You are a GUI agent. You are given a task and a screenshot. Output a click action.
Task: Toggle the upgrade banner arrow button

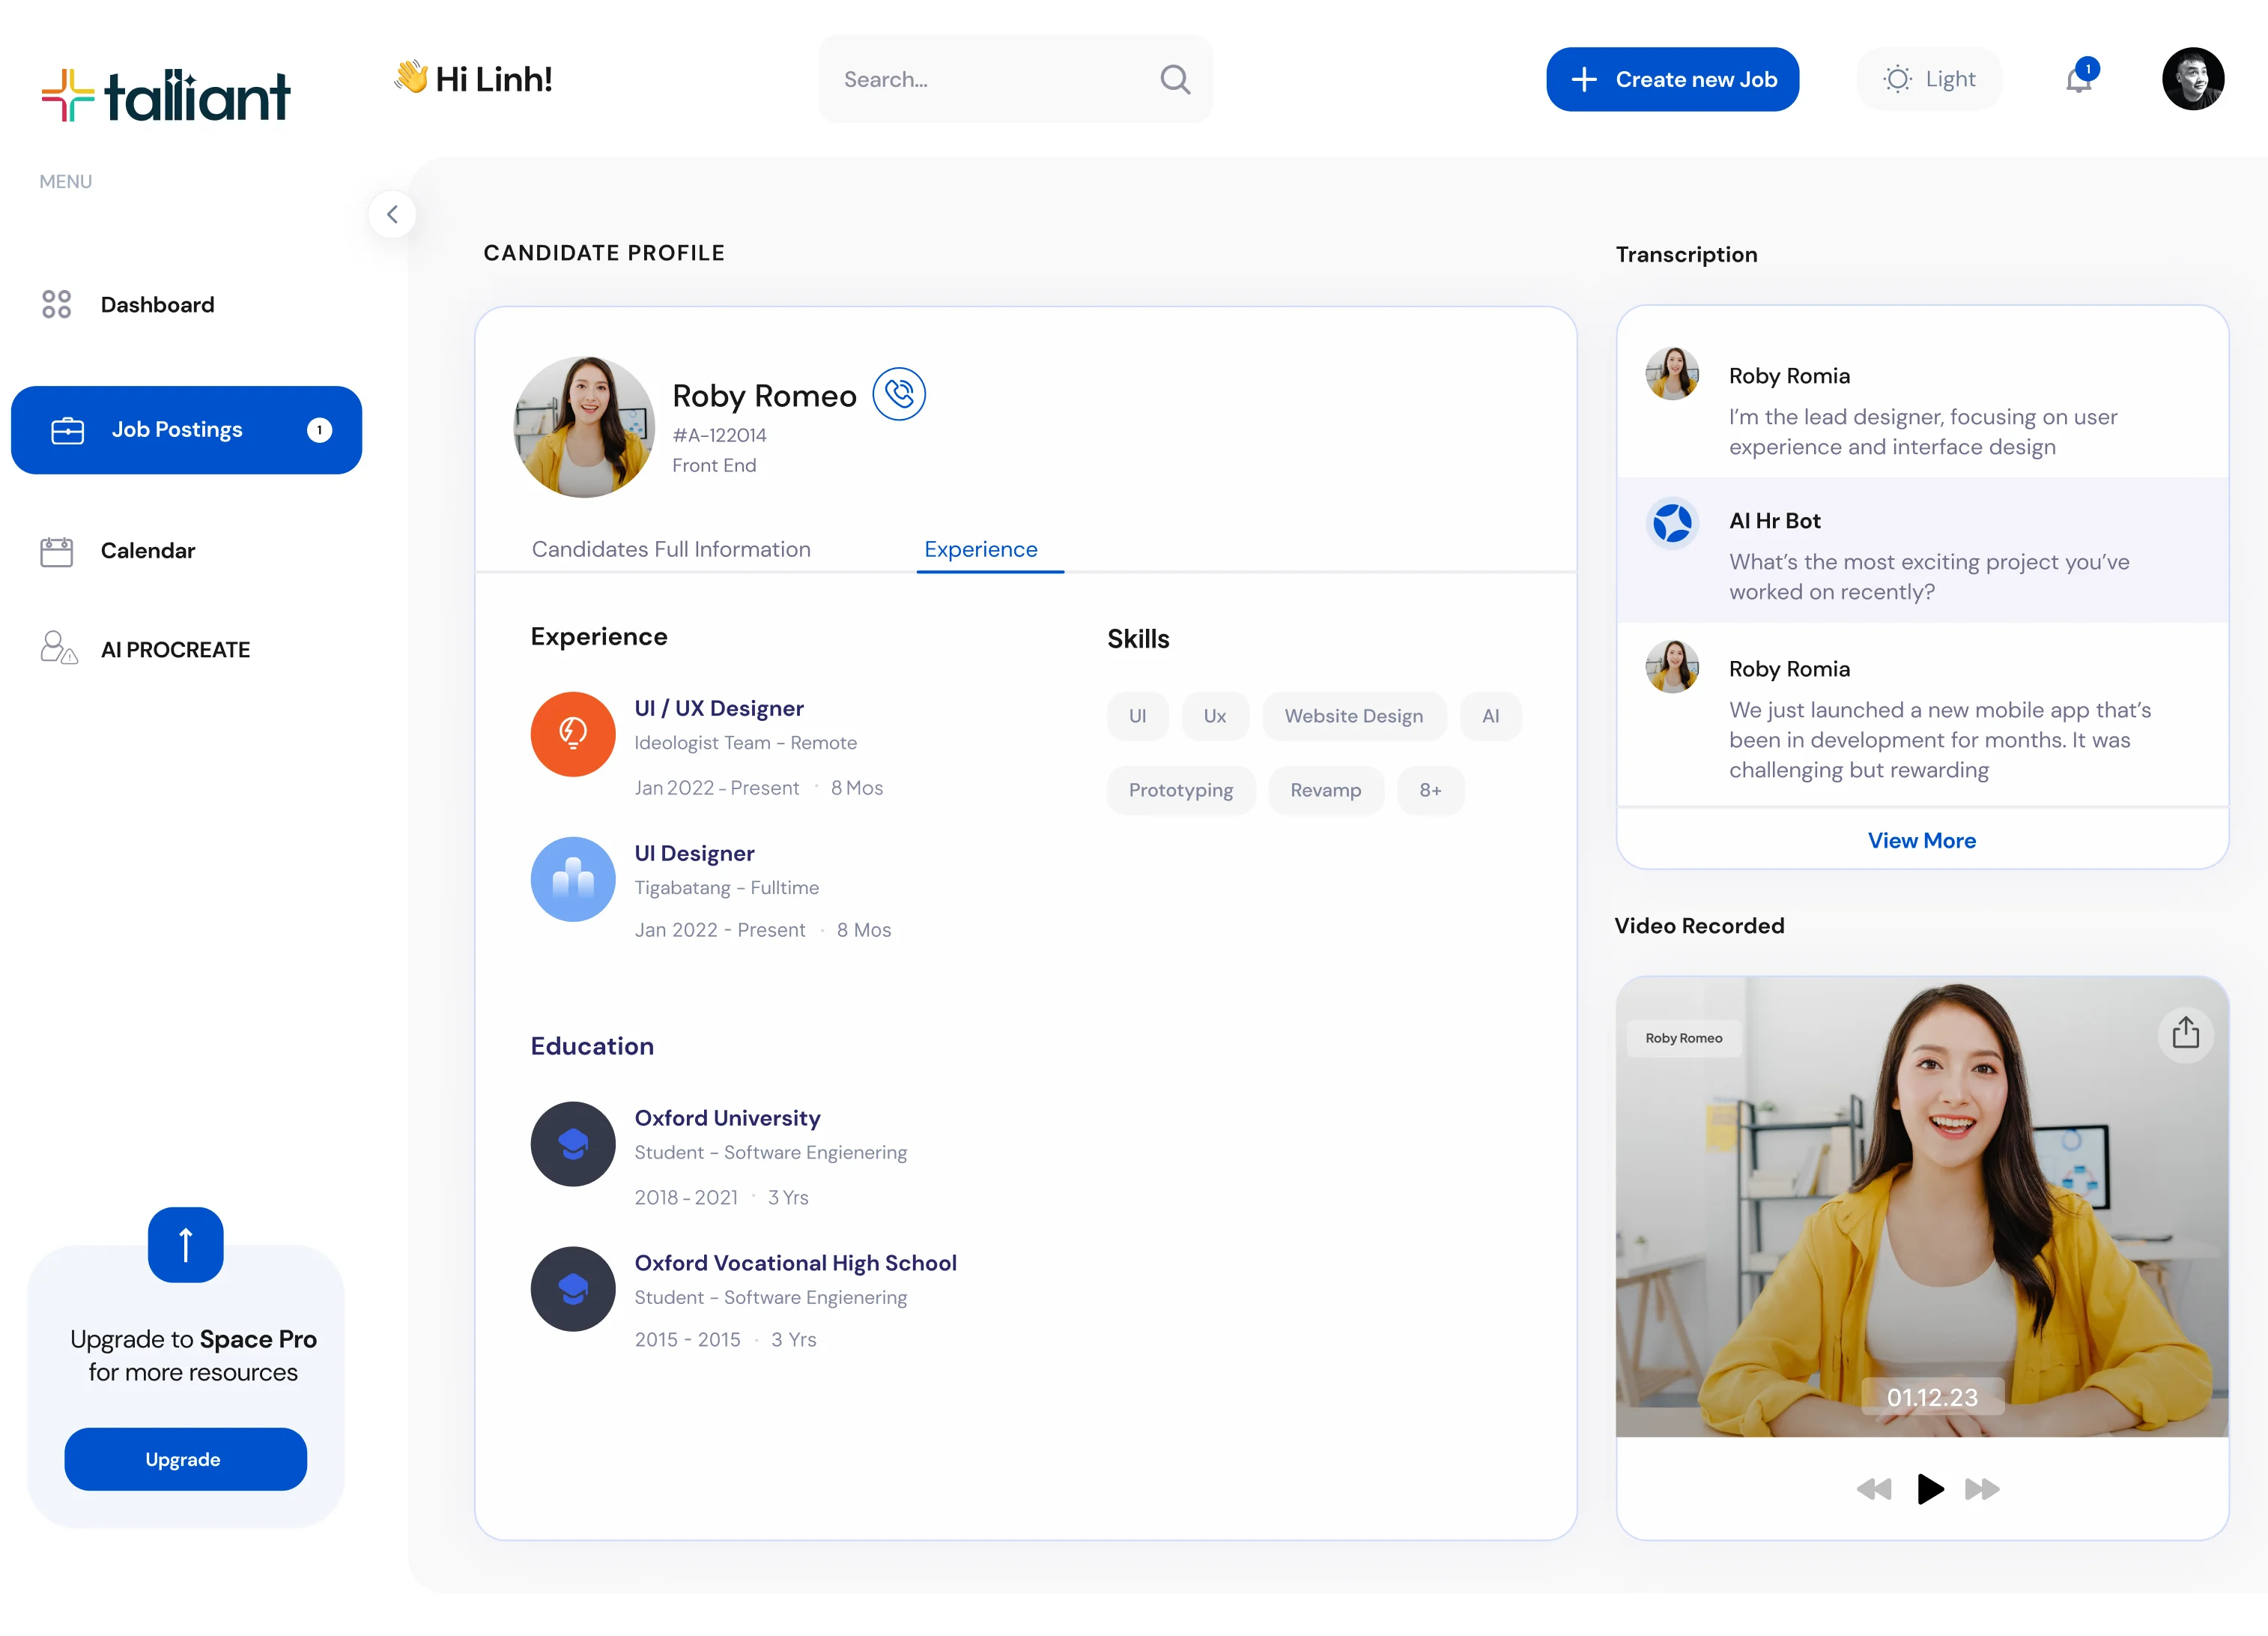coord(185,1245)
